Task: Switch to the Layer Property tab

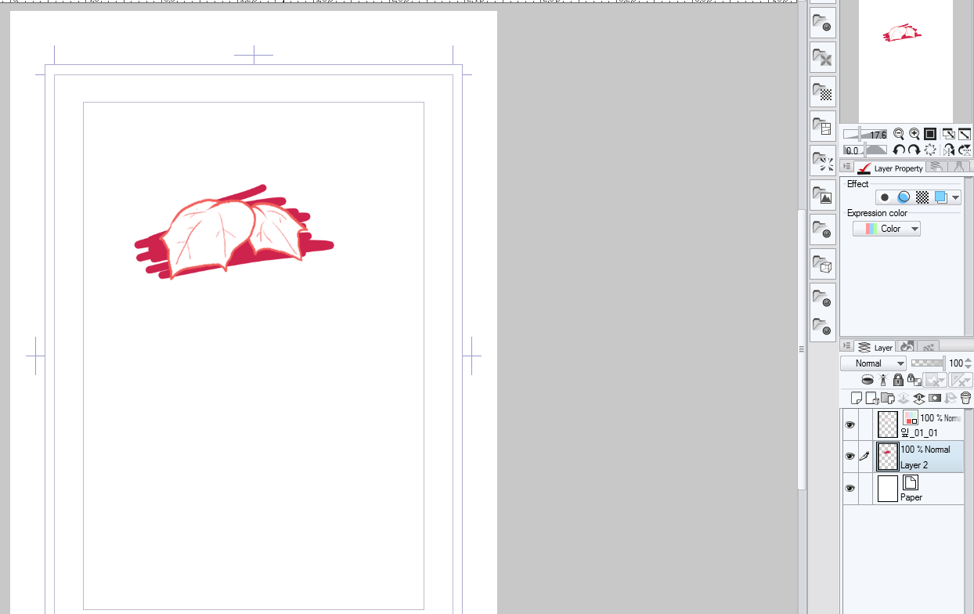Action: point(889,168)
